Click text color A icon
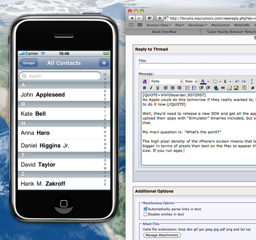Screen dimensions: 256x240 (x=203, y=81)
